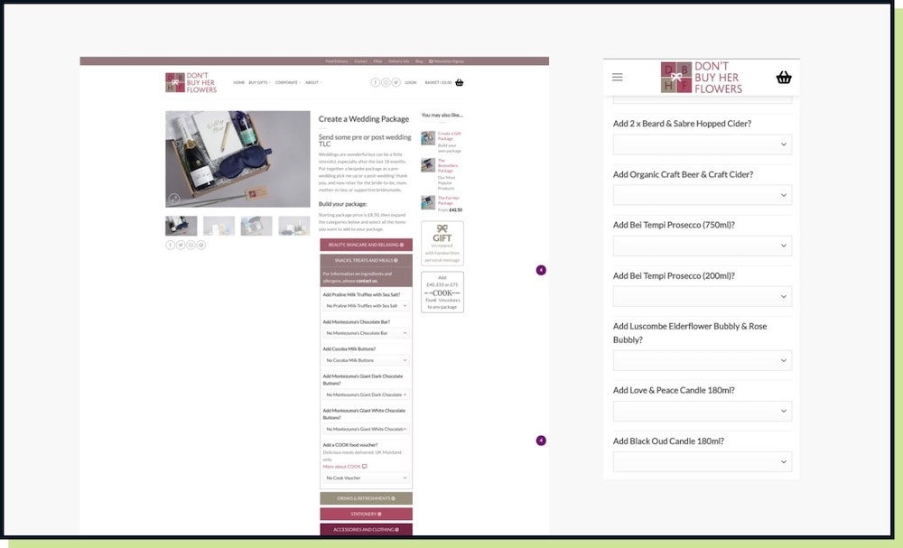903x548 pixels.
Task: Select the fourth product gallery thumbnail
Action: click(x=294, y=226)
